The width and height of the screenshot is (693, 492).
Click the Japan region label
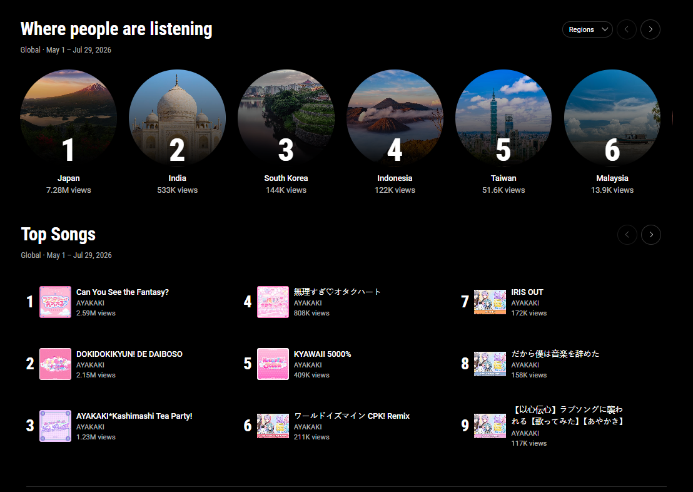[69, 178]
